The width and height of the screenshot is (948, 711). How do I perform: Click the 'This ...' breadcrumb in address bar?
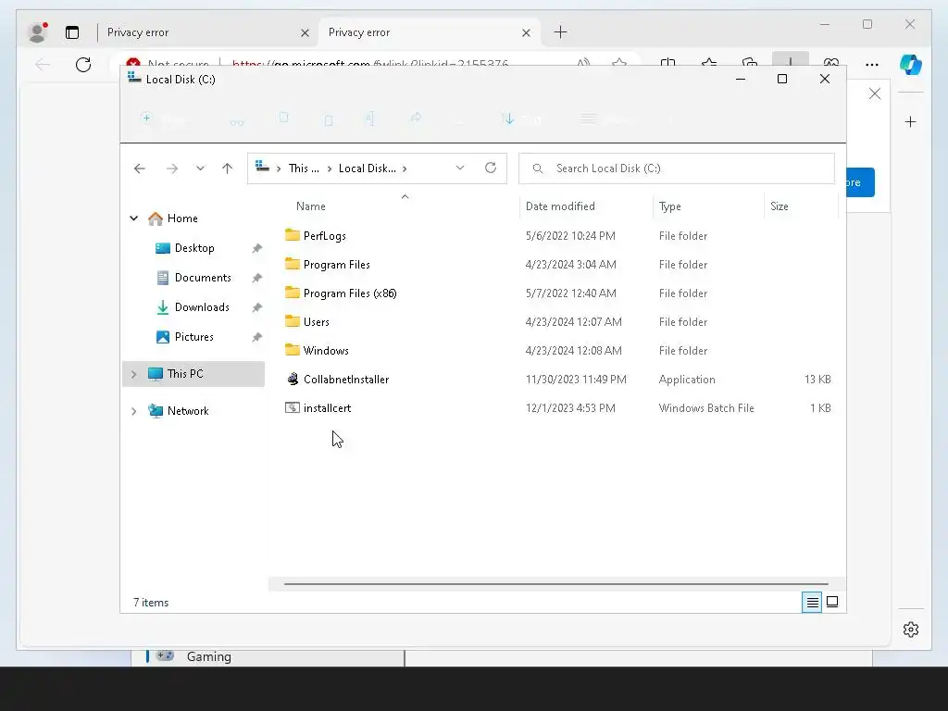click(x=304, y=168)
